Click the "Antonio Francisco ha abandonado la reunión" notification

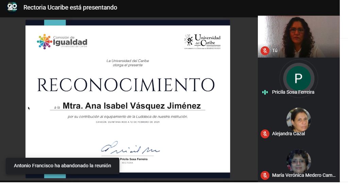point(62,166)
